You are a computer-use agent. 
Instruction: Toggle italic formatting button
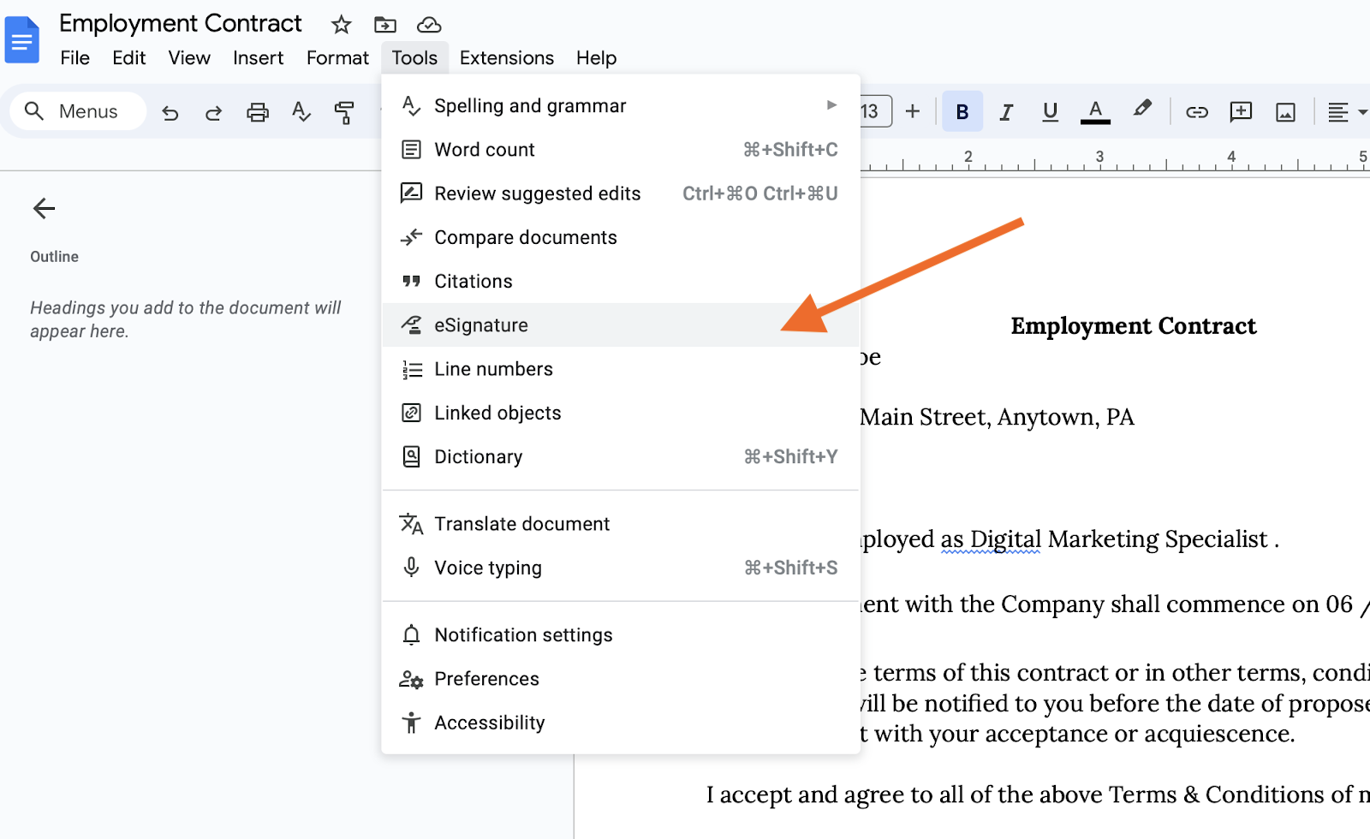tap(1006, 112)
